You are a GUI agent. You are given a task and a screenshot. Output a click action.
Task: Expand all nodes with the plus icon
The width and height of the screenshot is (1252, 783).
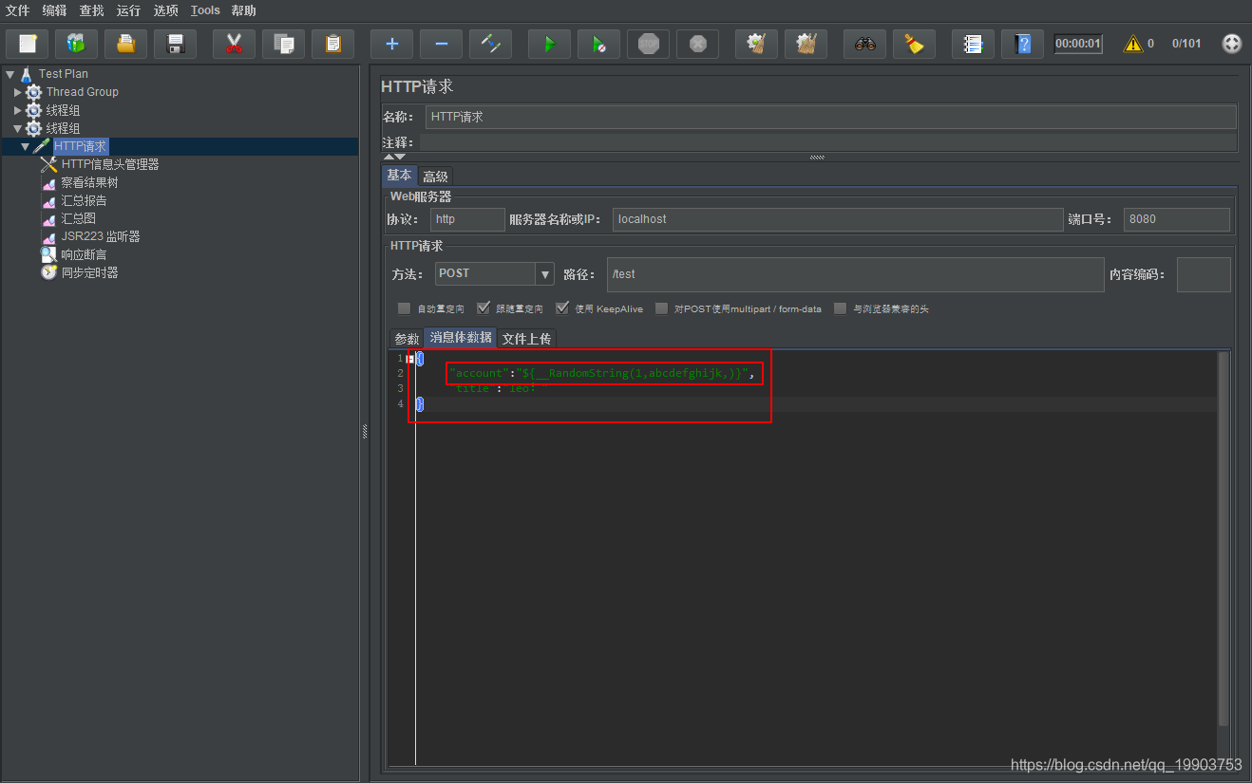391,44
